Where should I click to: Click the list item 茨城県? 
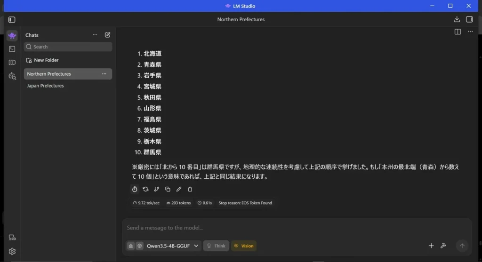tap(153, 131)
